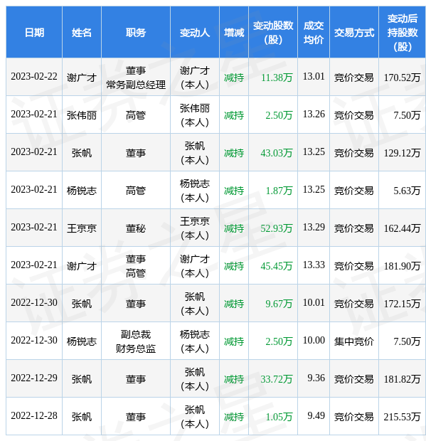
Task: Click the 日期 column header
Action: pyautogui.click(x=34, y=32)
